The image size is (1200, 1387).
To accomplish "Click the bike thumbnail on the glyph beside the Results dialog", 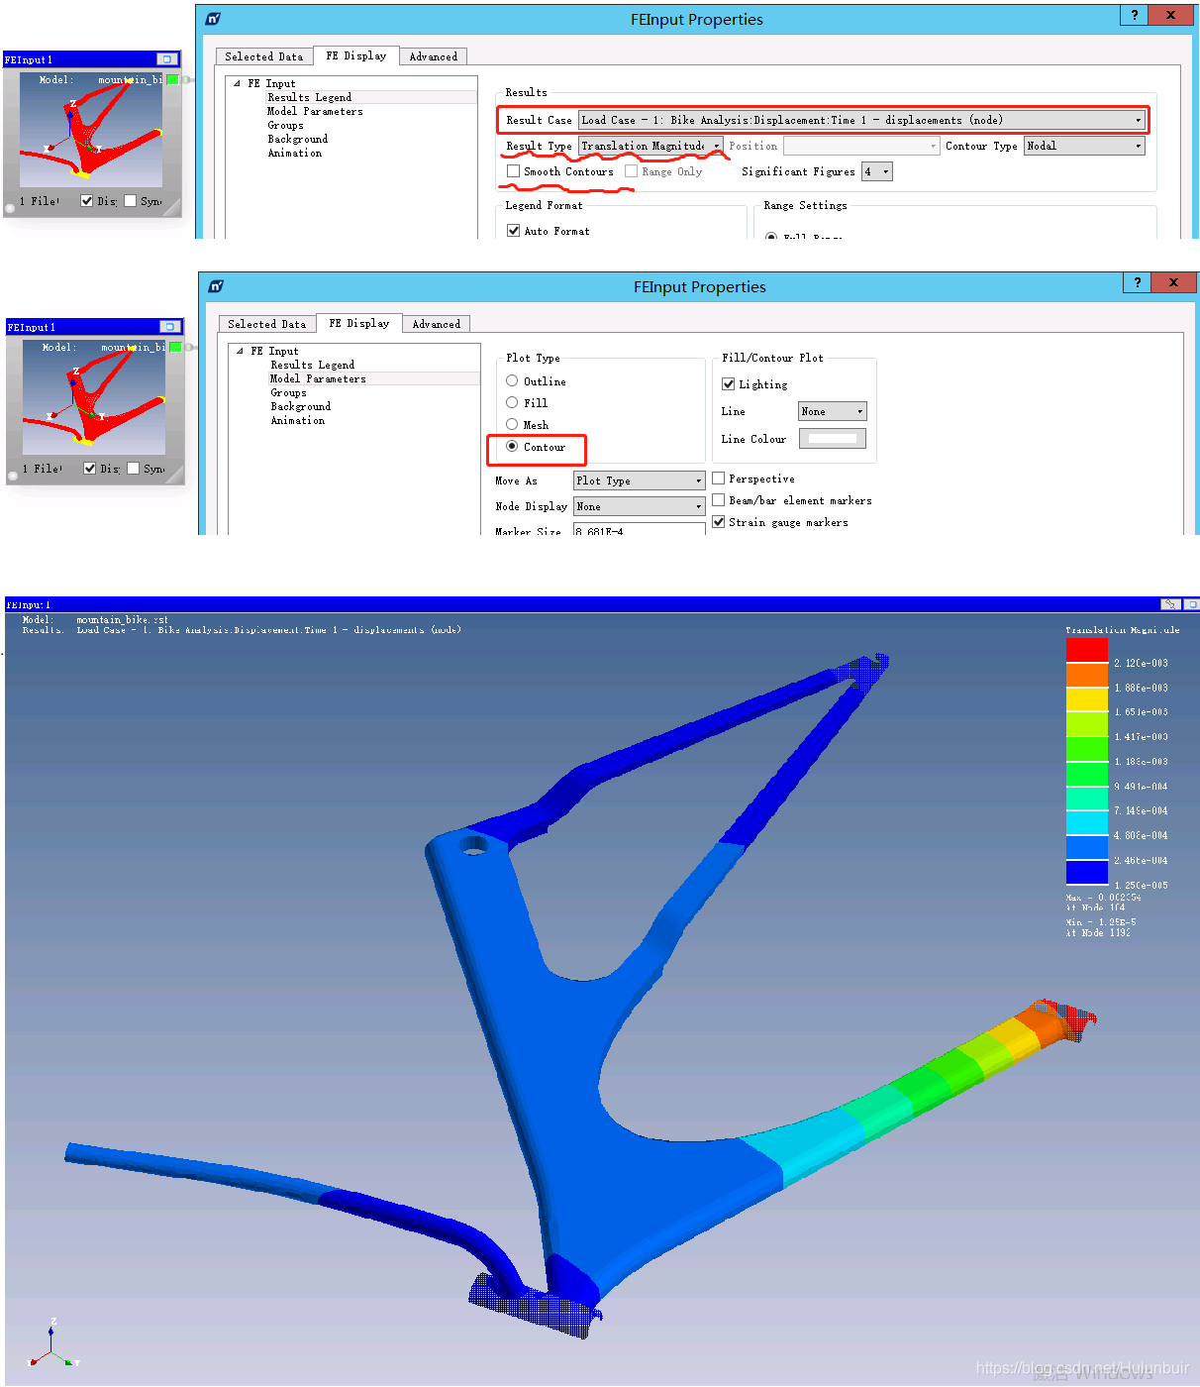I will pyautogui.click(x=90, y=129).
